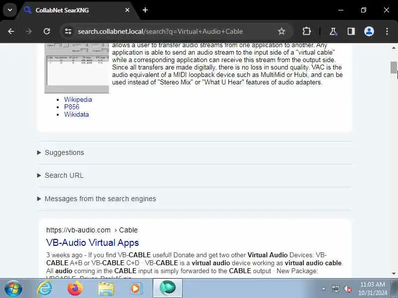The width and height of the screenshot is (398, 298).
Task: Click the Show desktop button at the taskbar end
Action: click(x=395, y=289)
